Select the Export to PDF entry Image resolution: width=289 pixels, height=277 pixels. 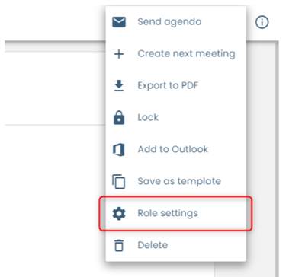168,86
